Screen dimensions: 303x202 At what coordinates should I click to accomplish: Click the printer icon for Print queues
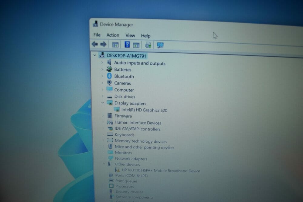click(111, 181)
